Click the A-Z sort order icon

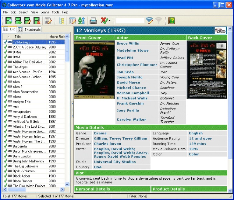[x=82, y=21]
